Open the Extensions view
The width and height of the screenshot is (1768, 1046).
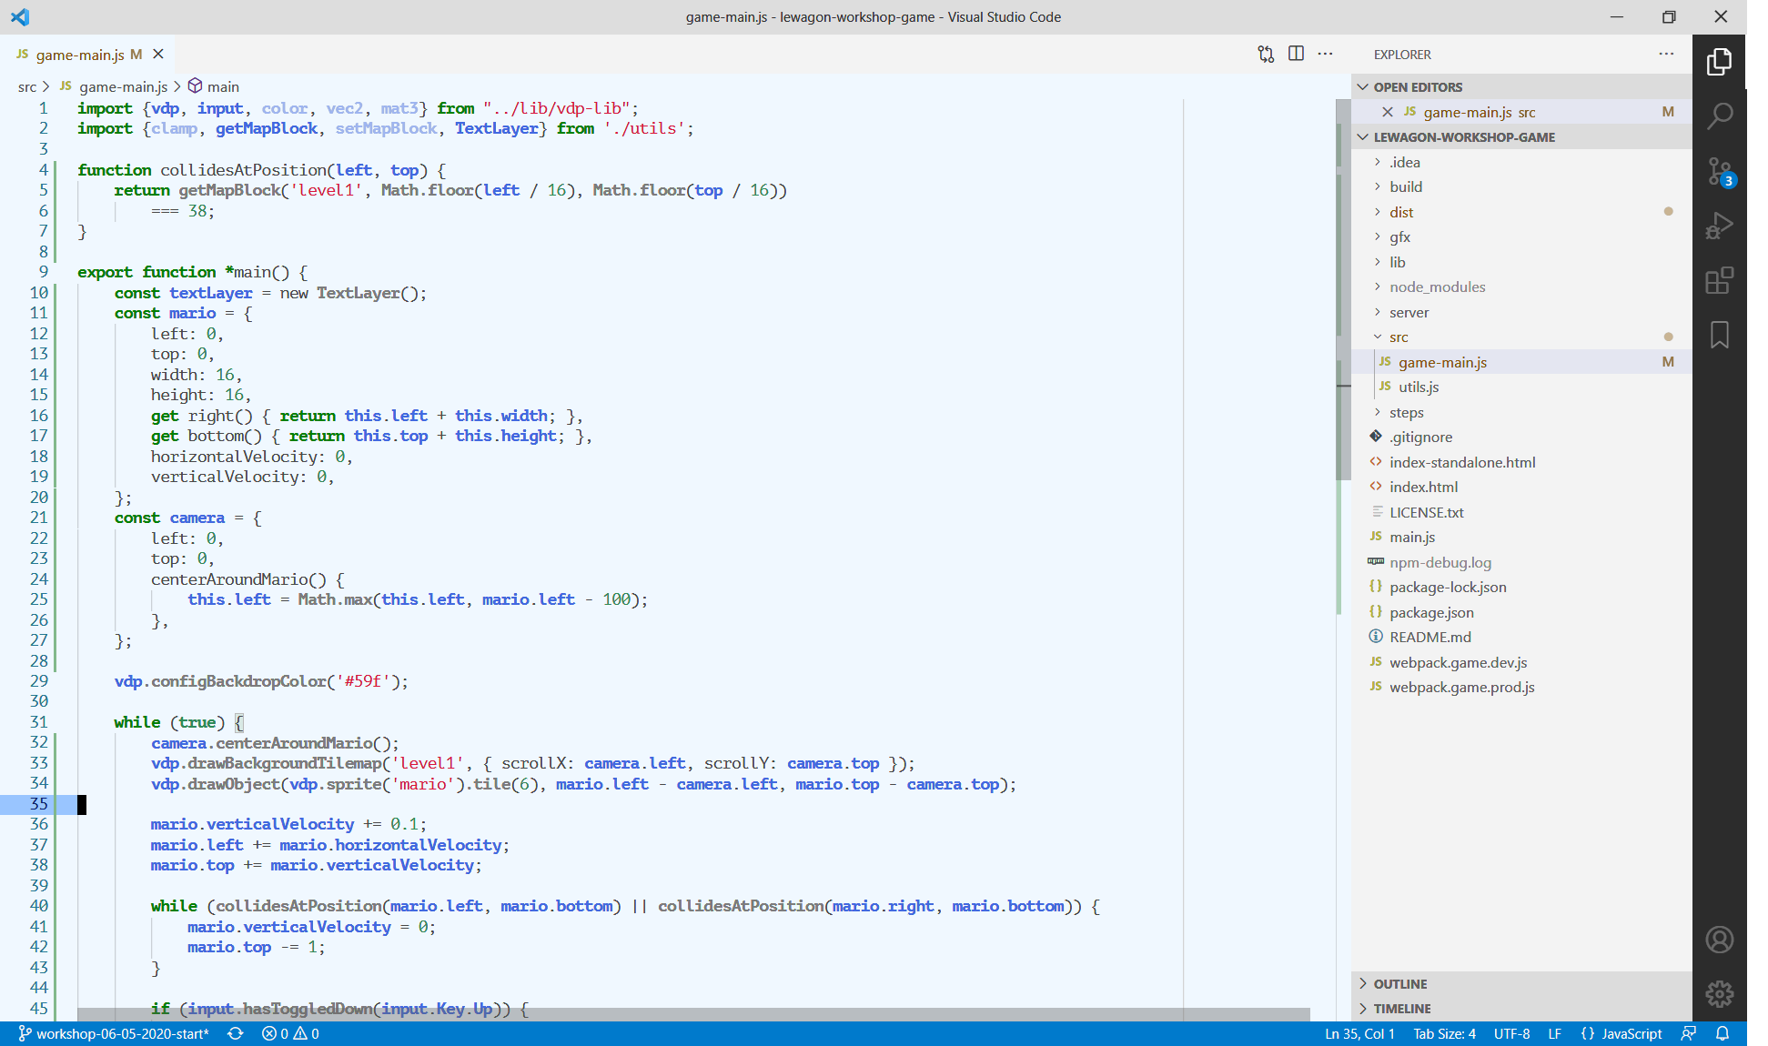click(1719, 280)
